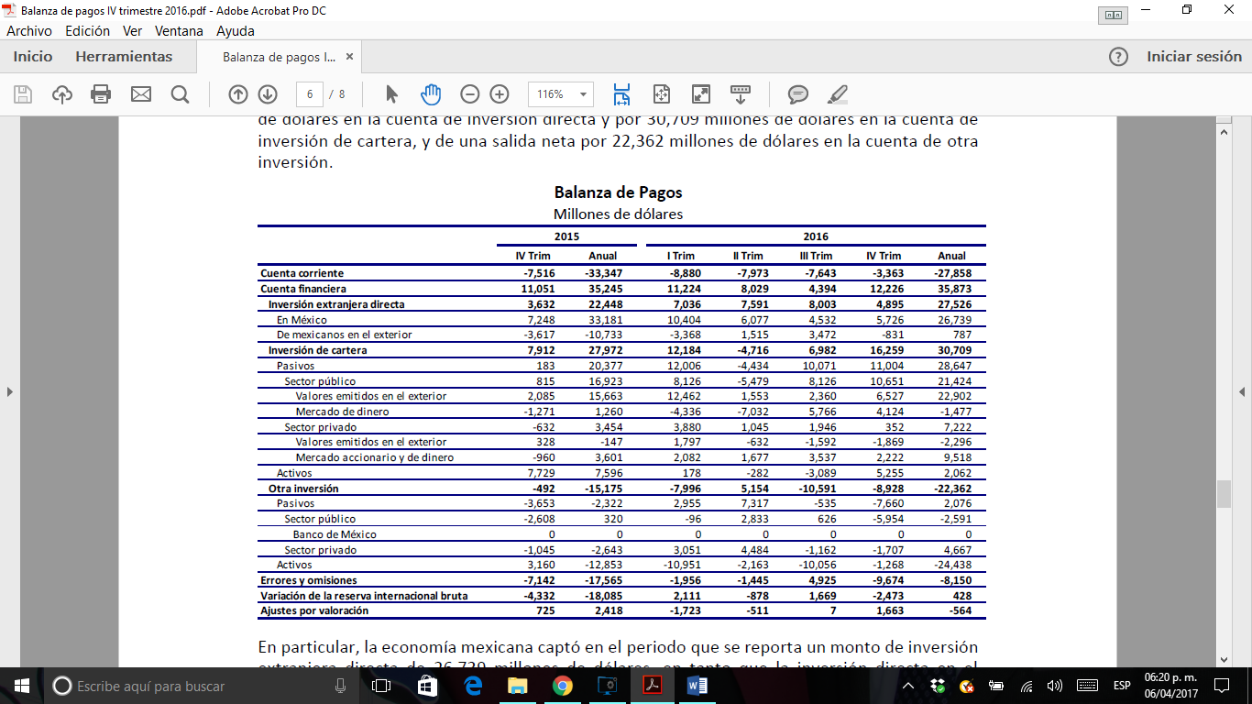Viewport: 1252px width, 704px height.
Task: Click Iniciar sesión
Action: click(x=1194, y=57)
